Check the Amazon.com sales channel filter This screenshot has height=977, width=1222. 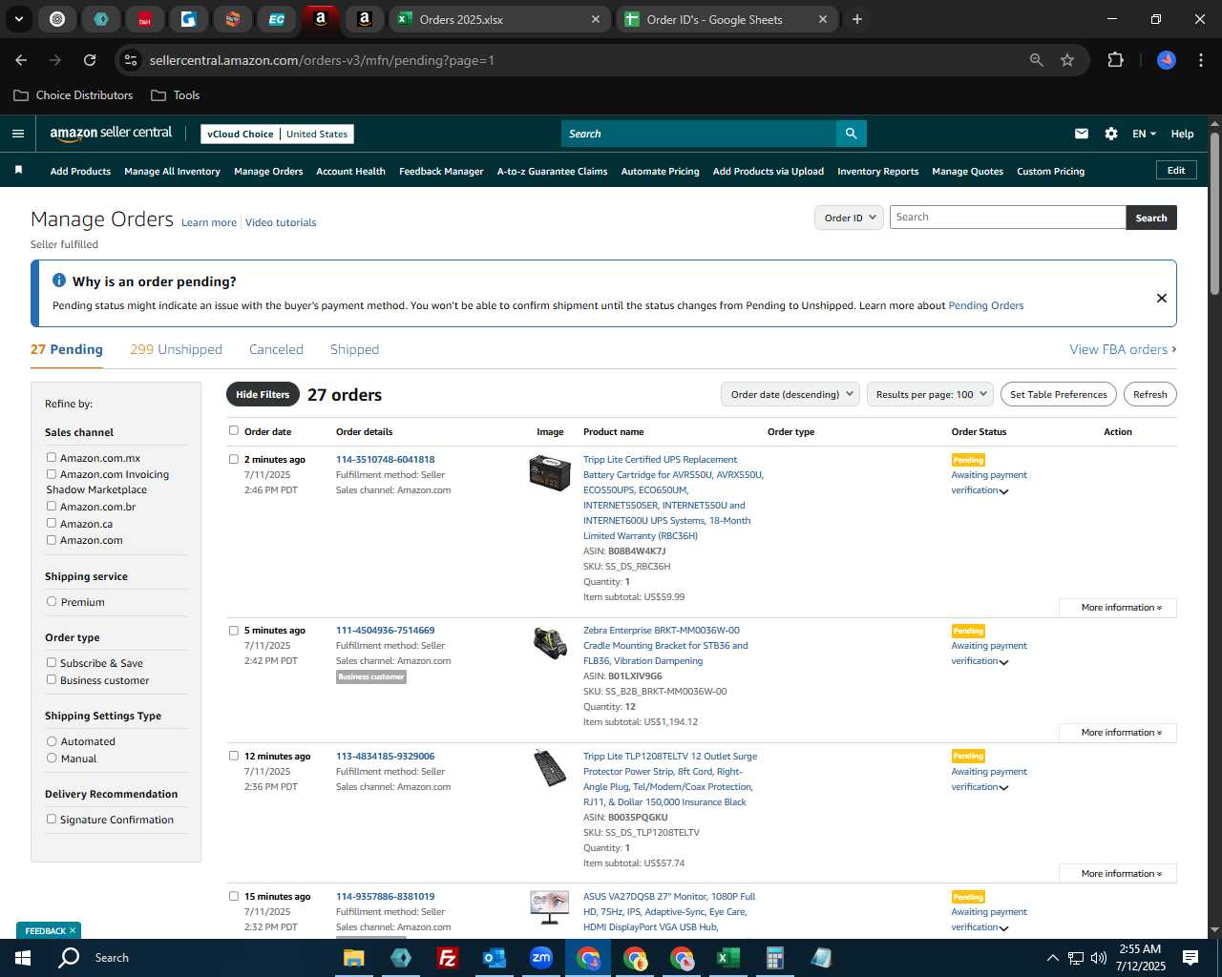(52, 539)
